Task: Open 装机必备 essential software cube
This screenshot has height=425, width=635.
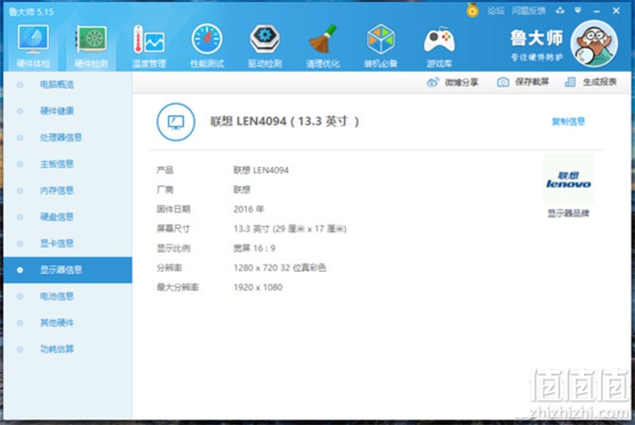Action: 381,45
